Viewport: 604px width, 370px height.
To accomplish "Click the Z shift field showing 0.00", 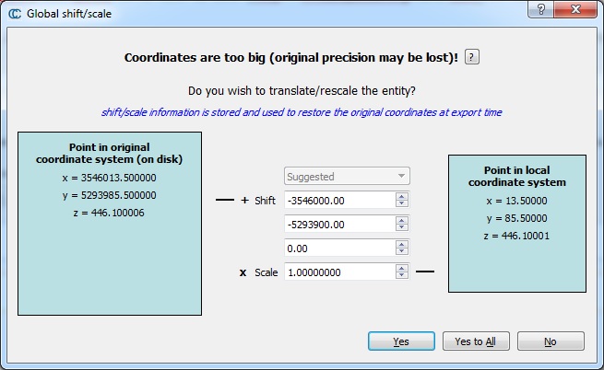I will [338, 248].
